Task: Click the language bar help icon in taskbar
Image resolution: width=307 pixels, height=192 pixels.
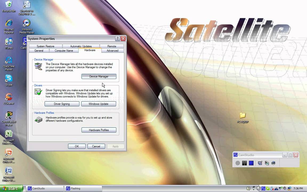Action: coord(248,188)
